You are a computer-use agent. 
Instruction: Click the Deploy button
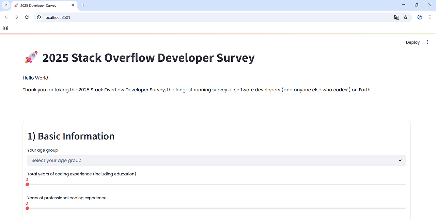coord(413,42)
